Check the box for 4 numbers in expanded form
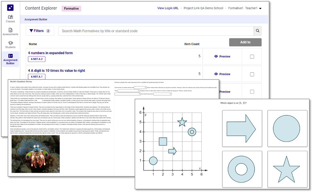 coord(252,57)
